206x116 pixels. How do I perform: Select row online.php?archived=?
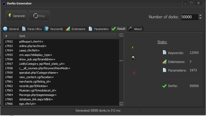pos(61,46)
